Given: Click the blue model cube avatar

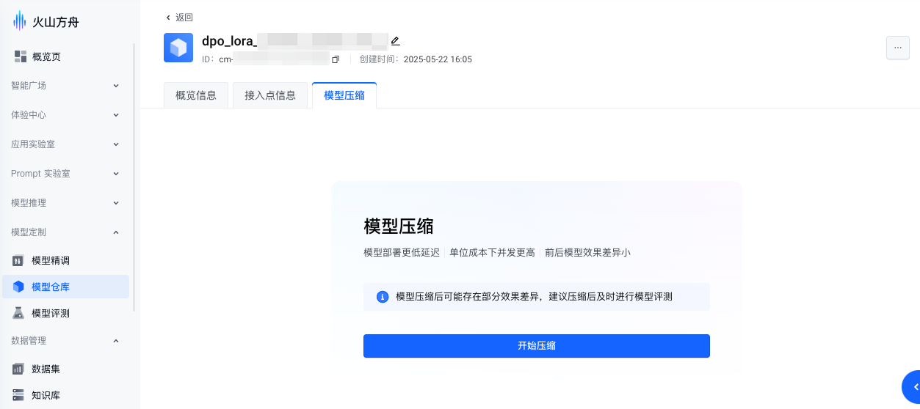Looking at the screenshot, I should tap(178, 48).
